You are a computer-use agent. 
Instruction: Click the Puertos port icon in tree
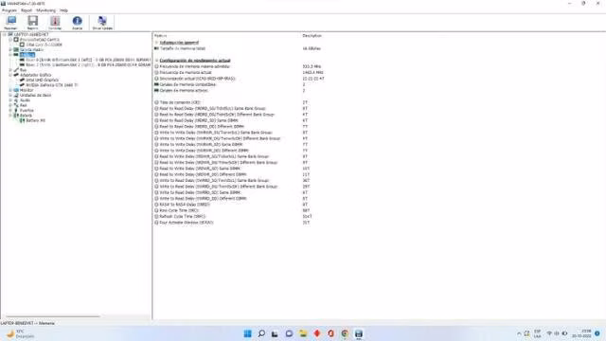[16, 110]
